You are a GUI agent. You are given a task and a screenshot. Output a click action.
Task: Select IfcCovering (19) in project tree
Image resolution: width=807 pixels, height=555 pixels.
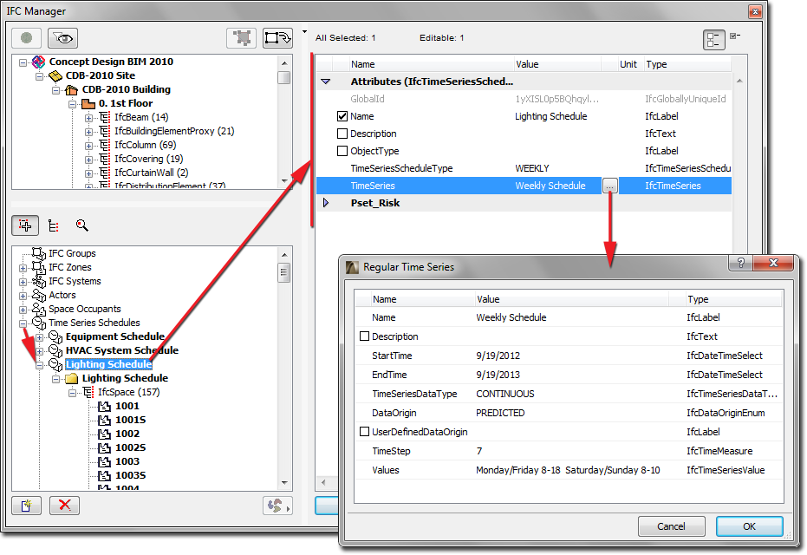pyautogui.click(x=149, y=159)
